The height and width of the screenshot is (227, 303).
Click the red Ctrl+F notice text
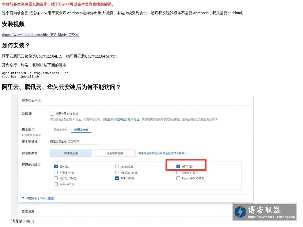point(58,4)
